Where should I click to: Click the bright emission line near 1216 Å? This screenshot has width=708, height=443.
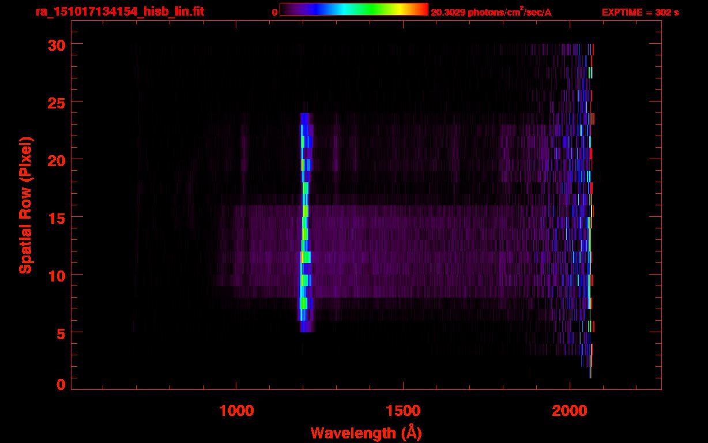[x=305, y=223]
